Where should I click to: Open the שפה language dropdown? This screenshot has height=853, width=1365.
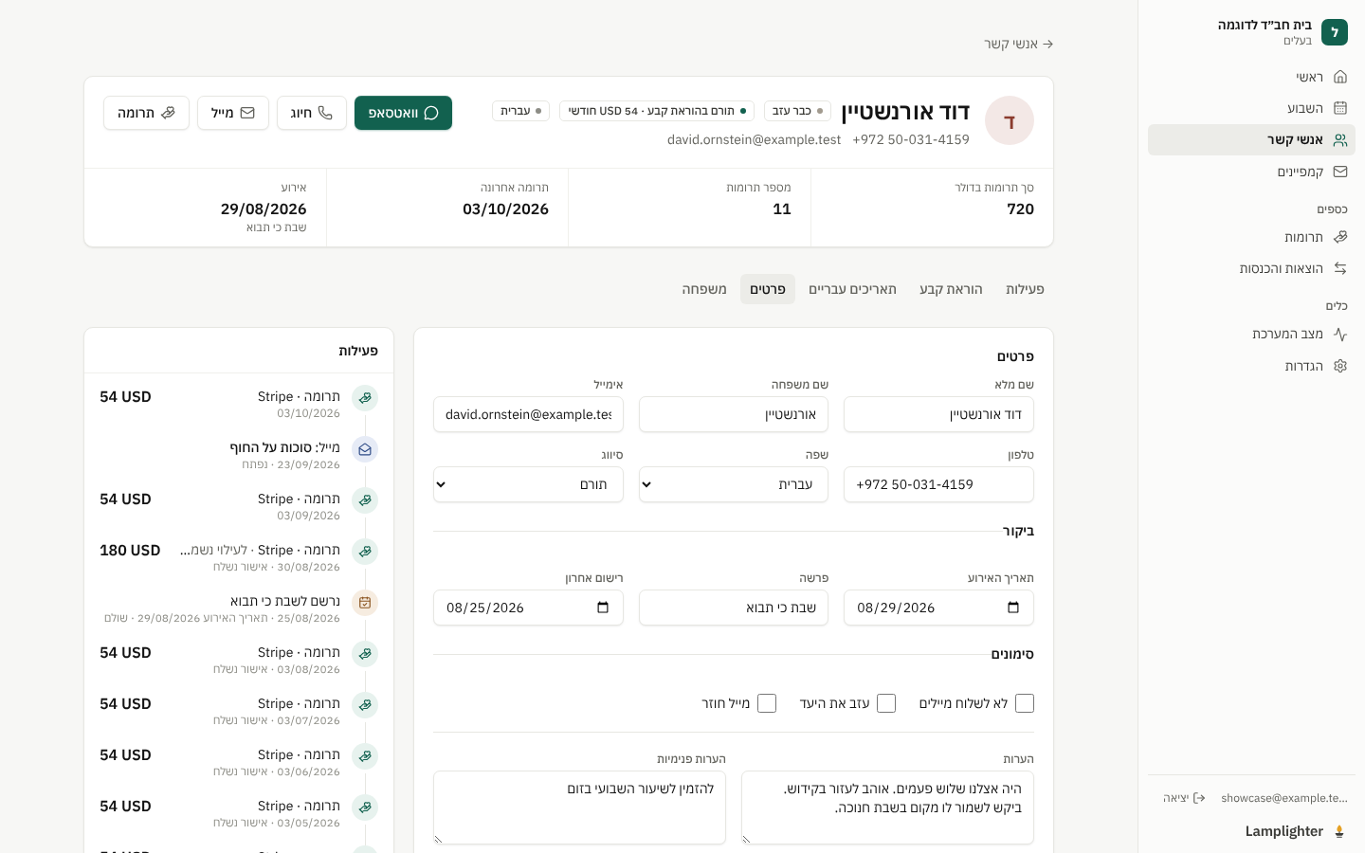[734, 484]
